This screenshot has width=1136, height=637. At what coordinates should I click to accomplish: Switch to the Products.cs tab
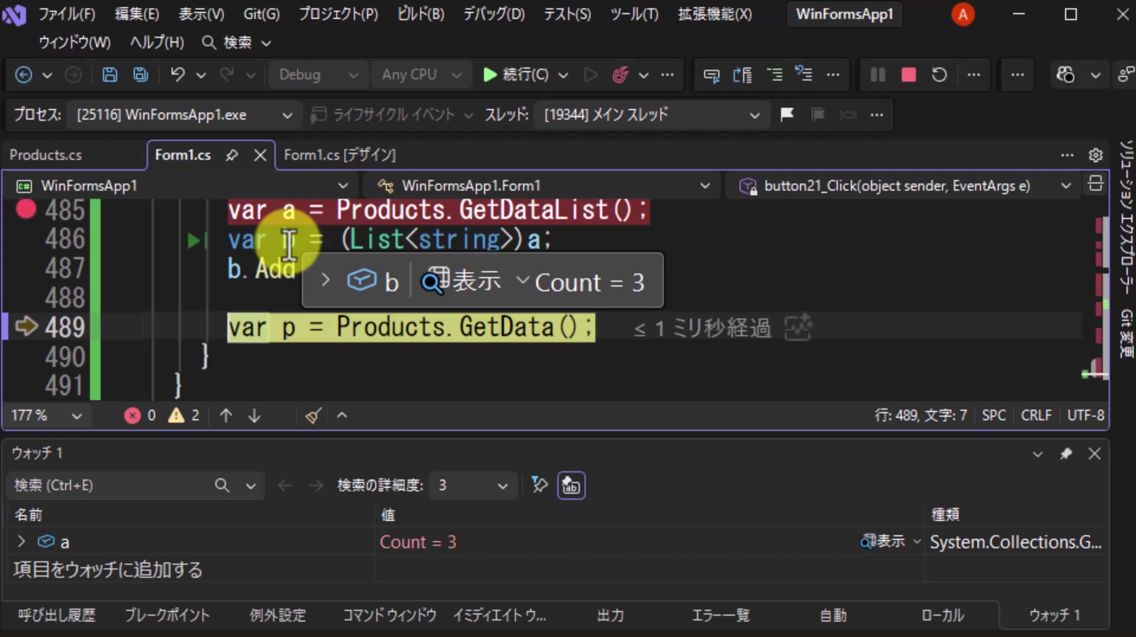pos(46,155)
